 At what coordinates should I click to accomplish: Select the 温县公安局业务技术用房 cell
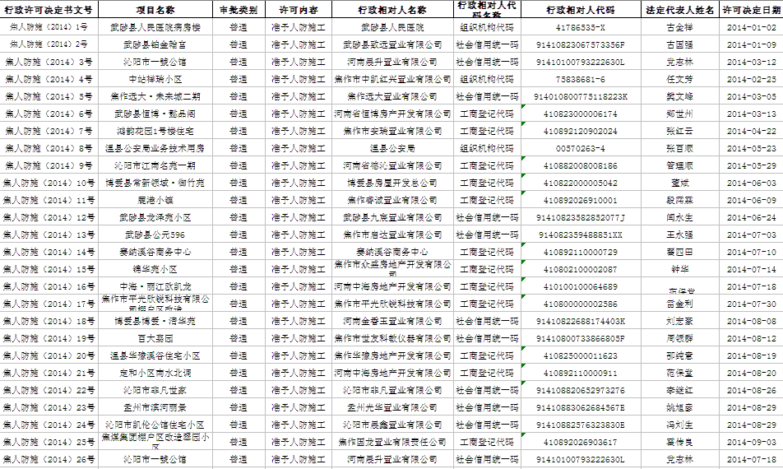tap(155, 148)
